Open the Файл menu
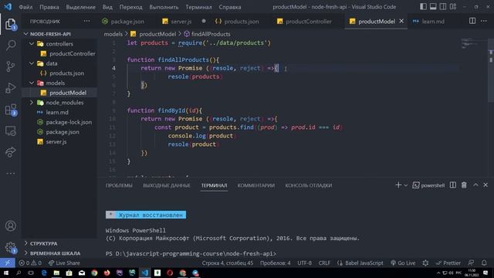Image resolution: width=494 pixels, height=278 pixels. (x=25, y=7)
